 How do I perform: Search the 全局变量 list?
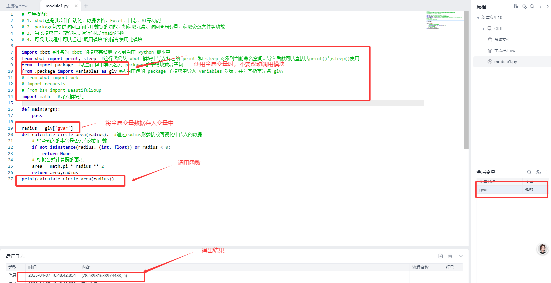[x=529, y=172]
